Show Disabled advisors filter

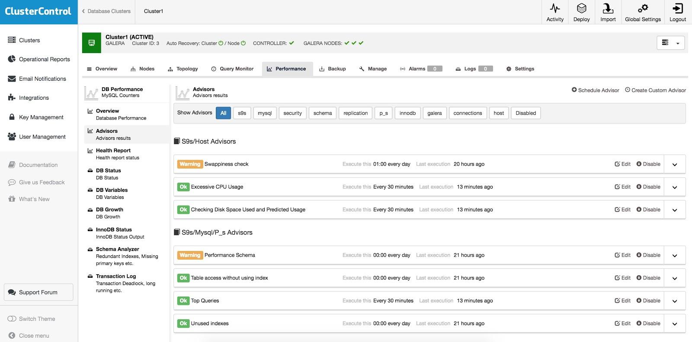[525, 113]
